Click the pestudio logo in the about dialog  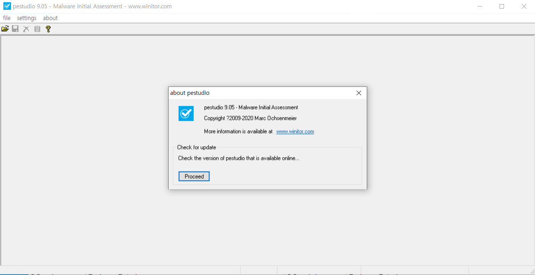point(186,113)
